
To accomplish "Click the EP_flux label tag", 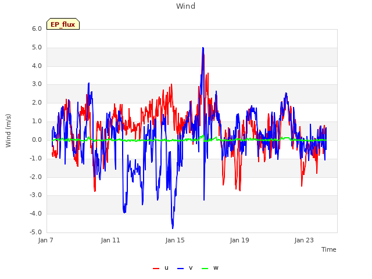I will coord(63,24).
